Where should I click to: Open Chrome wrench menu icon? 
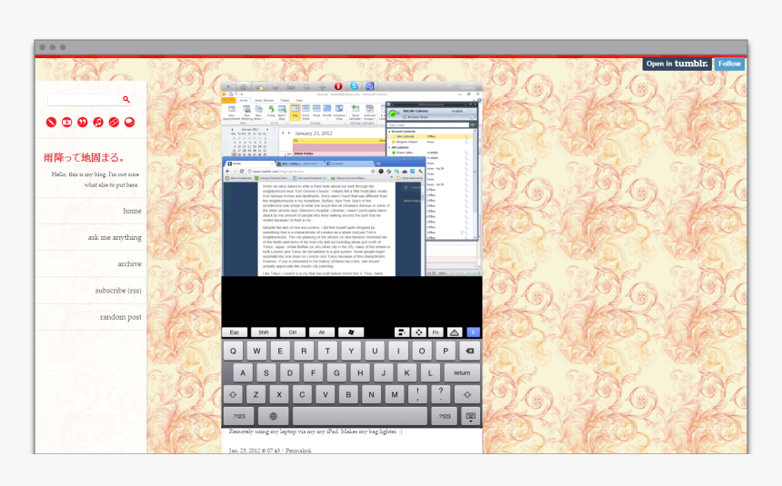click(x=420, y=171)
